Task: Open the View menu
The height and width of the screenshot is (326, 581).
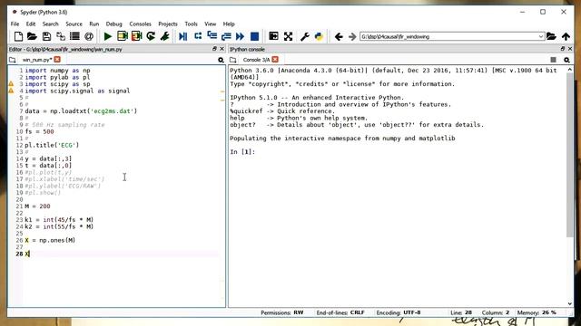Action: (x=210, y=24)
